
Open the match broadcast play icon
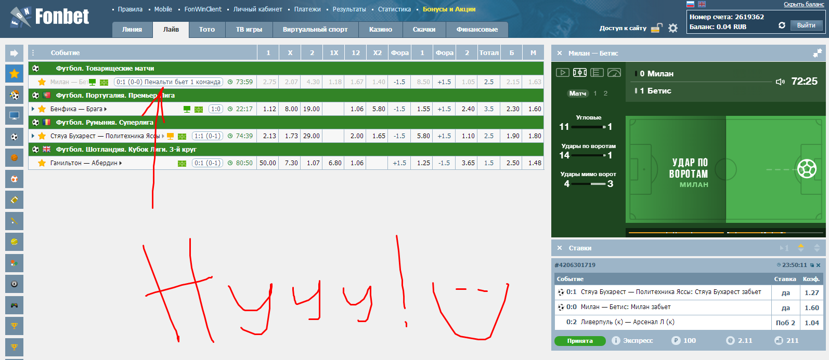point(562,73)
